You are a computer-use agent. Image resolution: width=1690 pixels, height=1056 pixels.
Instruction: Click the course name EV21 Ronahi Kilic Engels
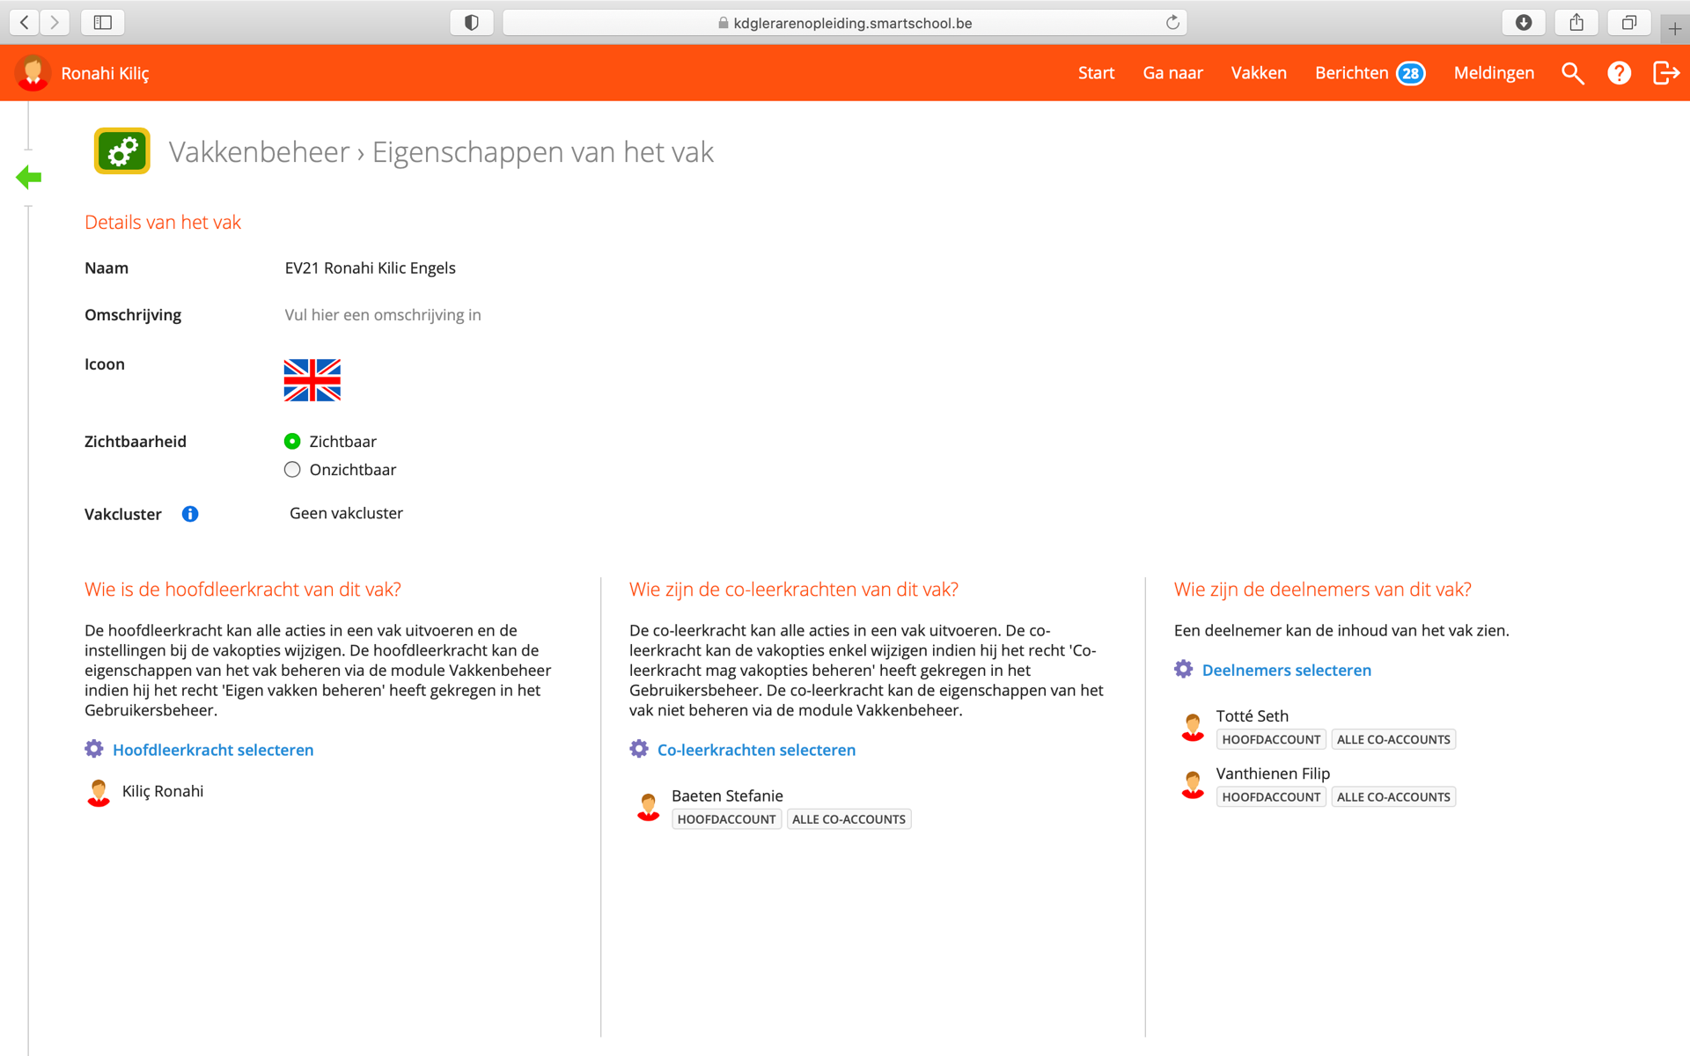370,268
